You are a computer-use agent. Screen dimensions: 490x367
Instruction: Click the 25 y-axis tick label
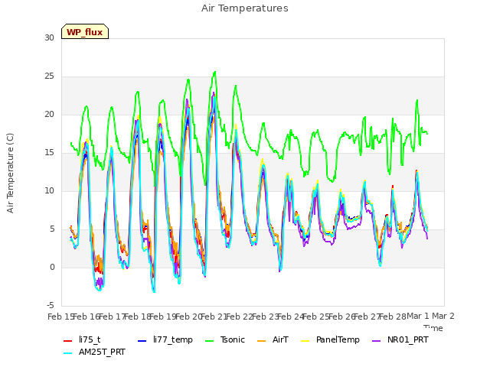[x=49, y=76]
